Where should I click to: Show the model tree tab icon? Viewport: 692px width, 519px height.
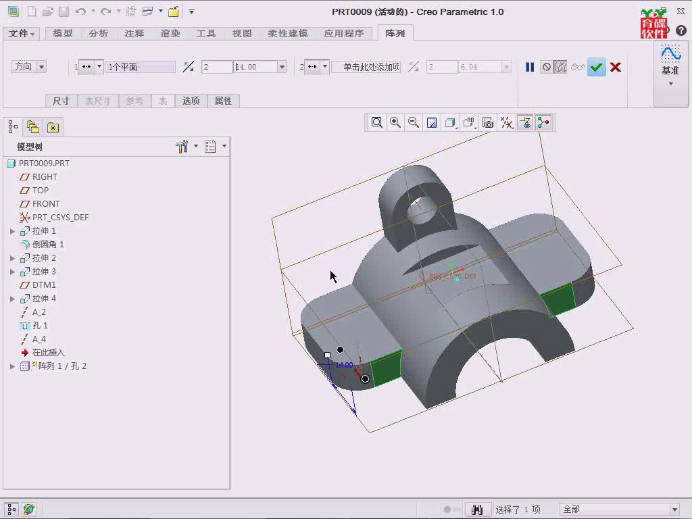point(14,127)
